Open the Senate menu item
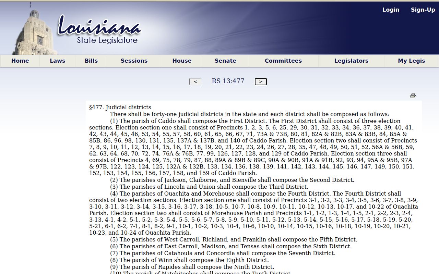This screenshot has height=274, width=439. [225, 61]
